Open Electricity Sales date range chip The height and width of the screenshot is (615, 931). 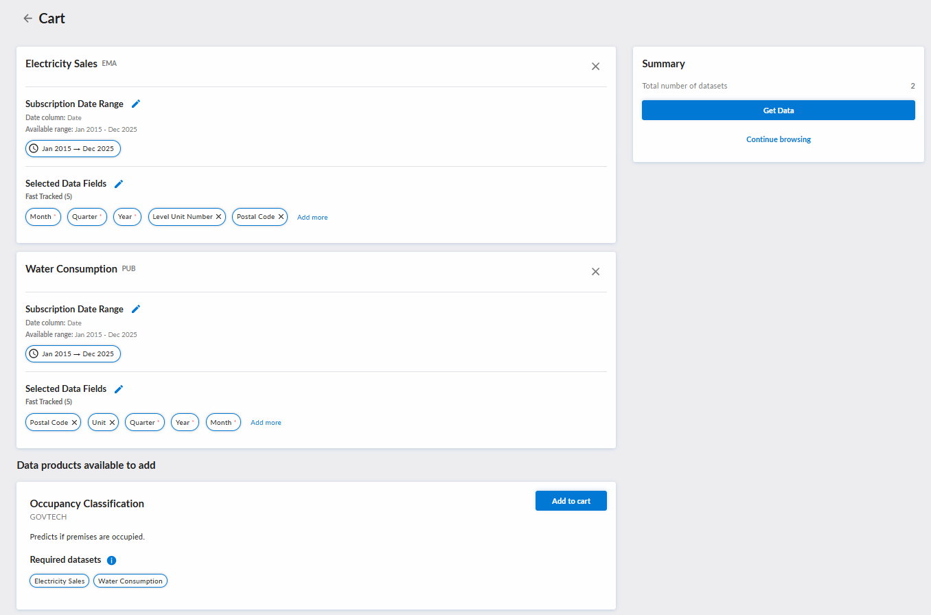73,148
